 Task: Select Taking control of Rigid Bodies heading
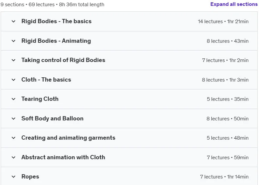[63, 60]
